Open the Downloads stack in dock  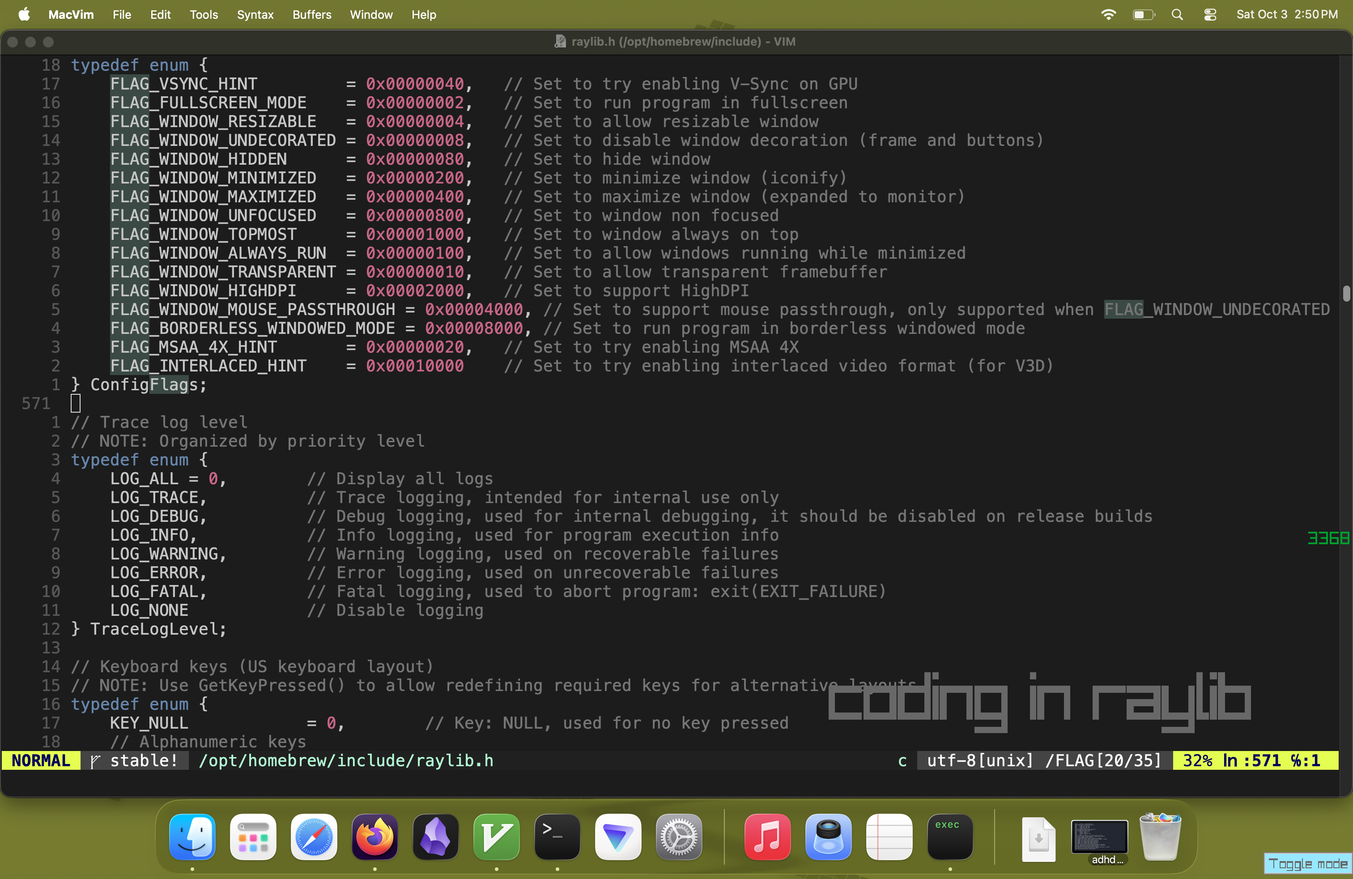(x=1038, y=839)
